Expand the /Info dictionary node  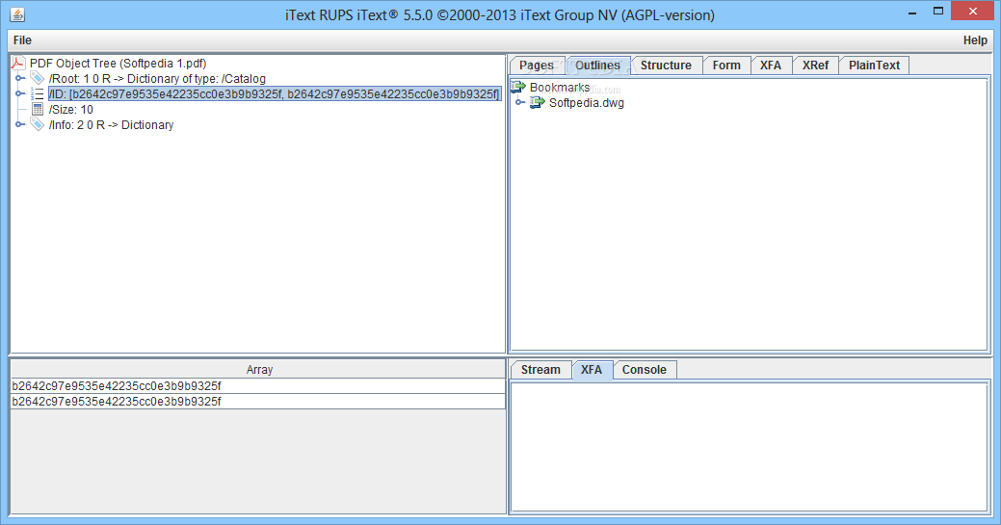coord(20,124)
